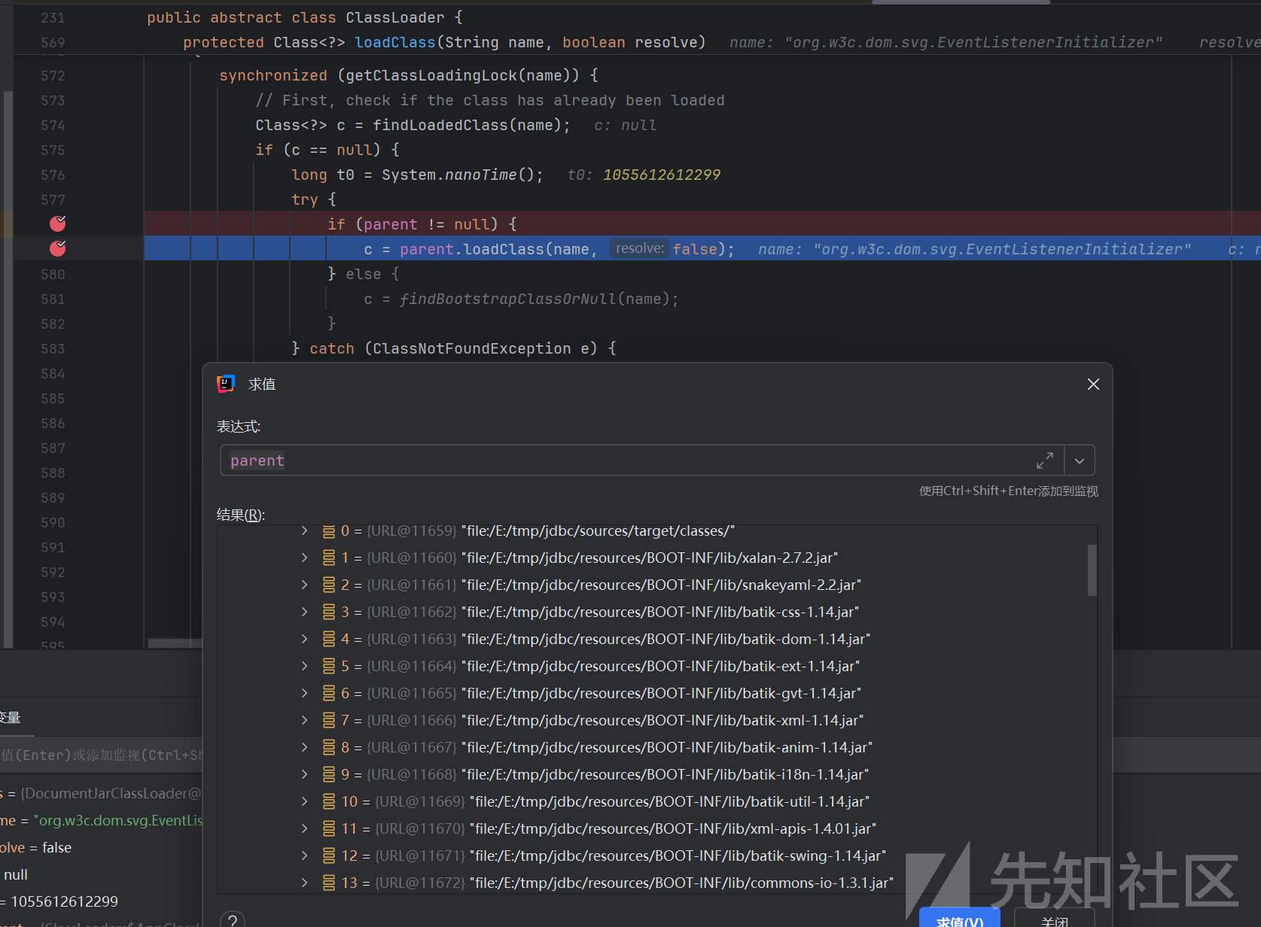Select the t0 value 1055612612299 row
This screenshot has width=1261, height=927.
101,901
